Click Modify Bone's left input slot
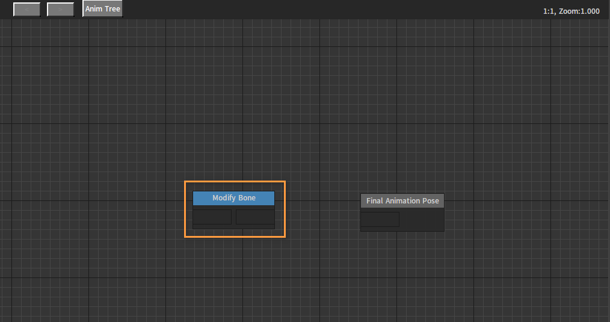610x322 pixels. click(212, 217)
